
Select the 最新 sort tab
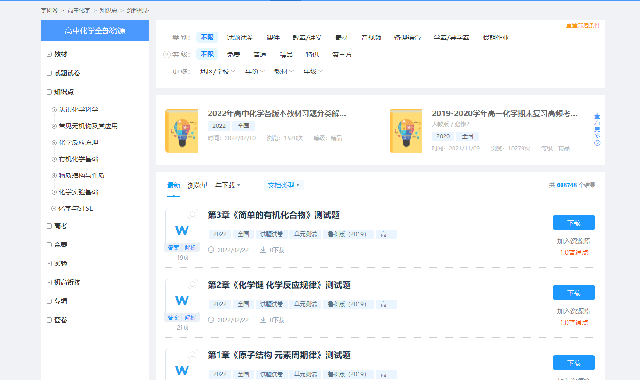click(174, 185)
